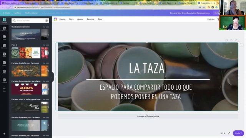
Task: Open the Archivo menu in top bar
Action: point(18,13)
